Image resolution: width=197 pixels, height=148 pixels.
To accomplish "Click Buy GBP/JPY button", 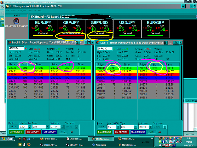I will point(16,132).
